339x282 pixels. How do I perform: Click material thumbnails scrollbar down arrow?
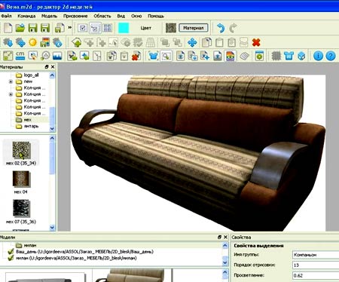click(52, 228)
